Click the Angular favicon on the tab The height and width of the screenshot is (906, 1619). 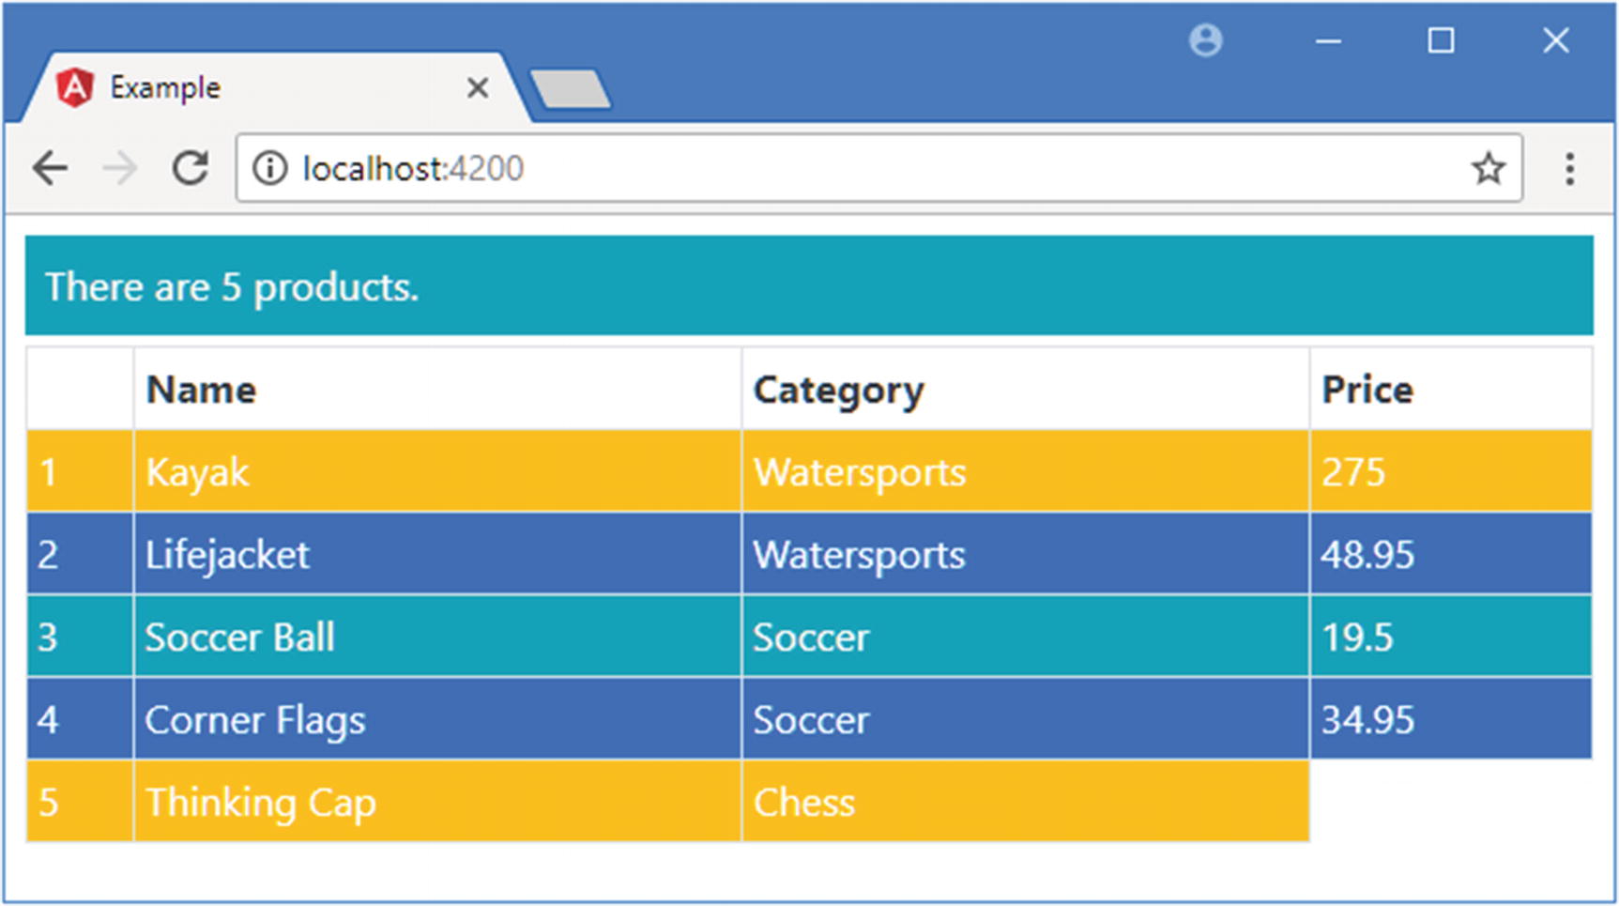coord(74,88)
